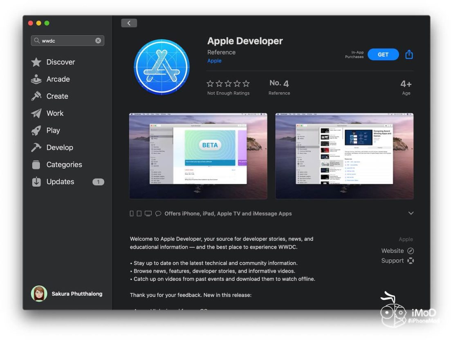Screen dimensions: 453x340
Task: Click inside the search field
Action: (65, 40)
